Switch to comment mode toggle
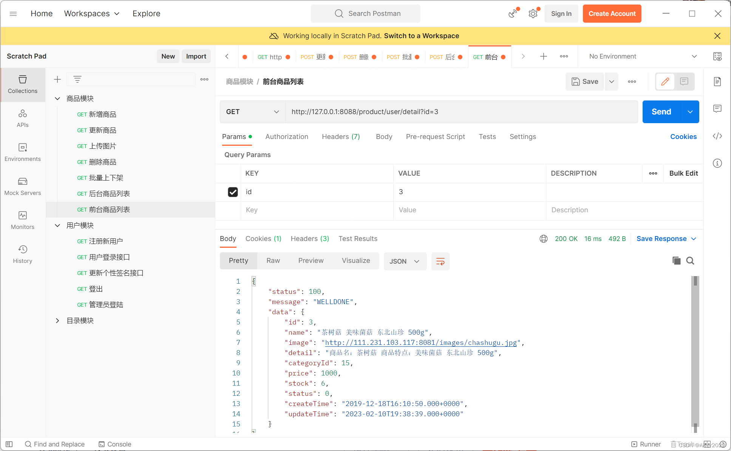 click(684, 82)
